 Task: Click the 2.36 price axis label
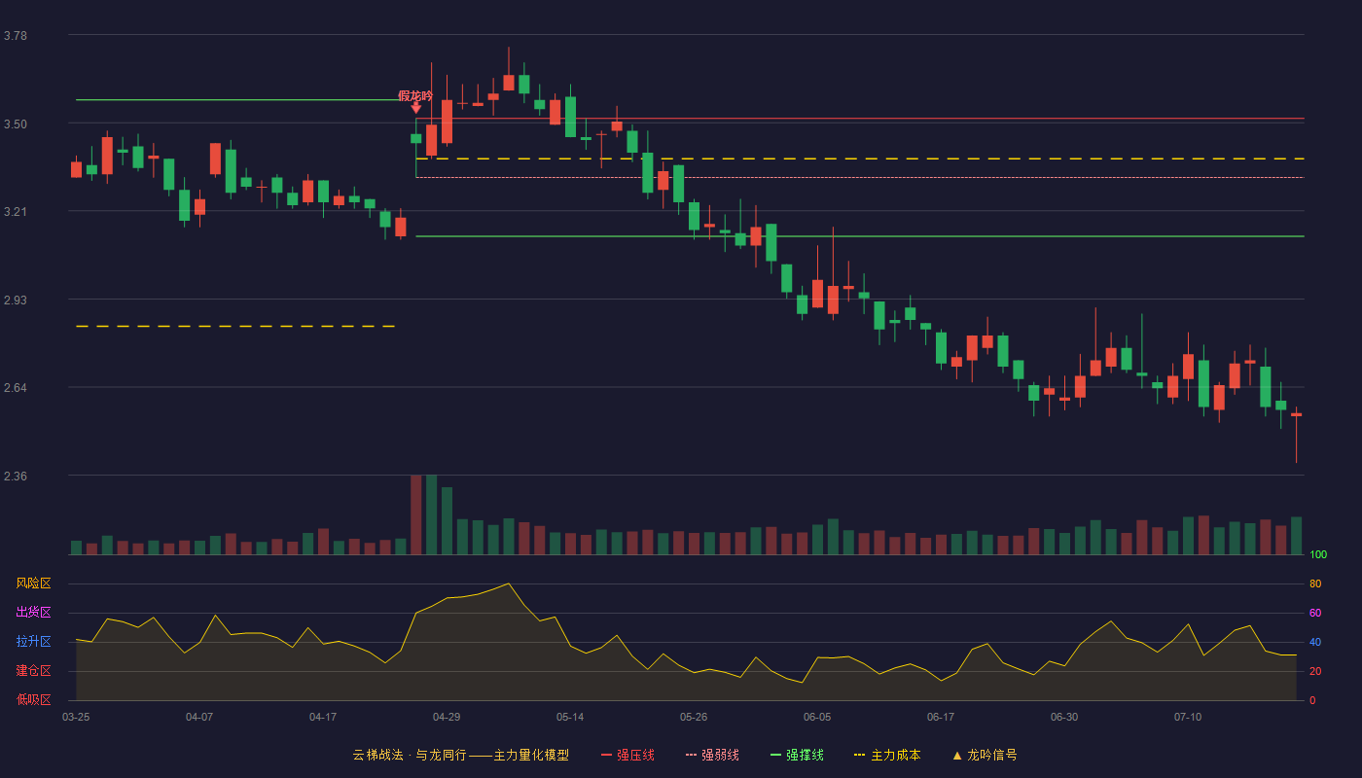pyautogui.click(x=16, y=477)
